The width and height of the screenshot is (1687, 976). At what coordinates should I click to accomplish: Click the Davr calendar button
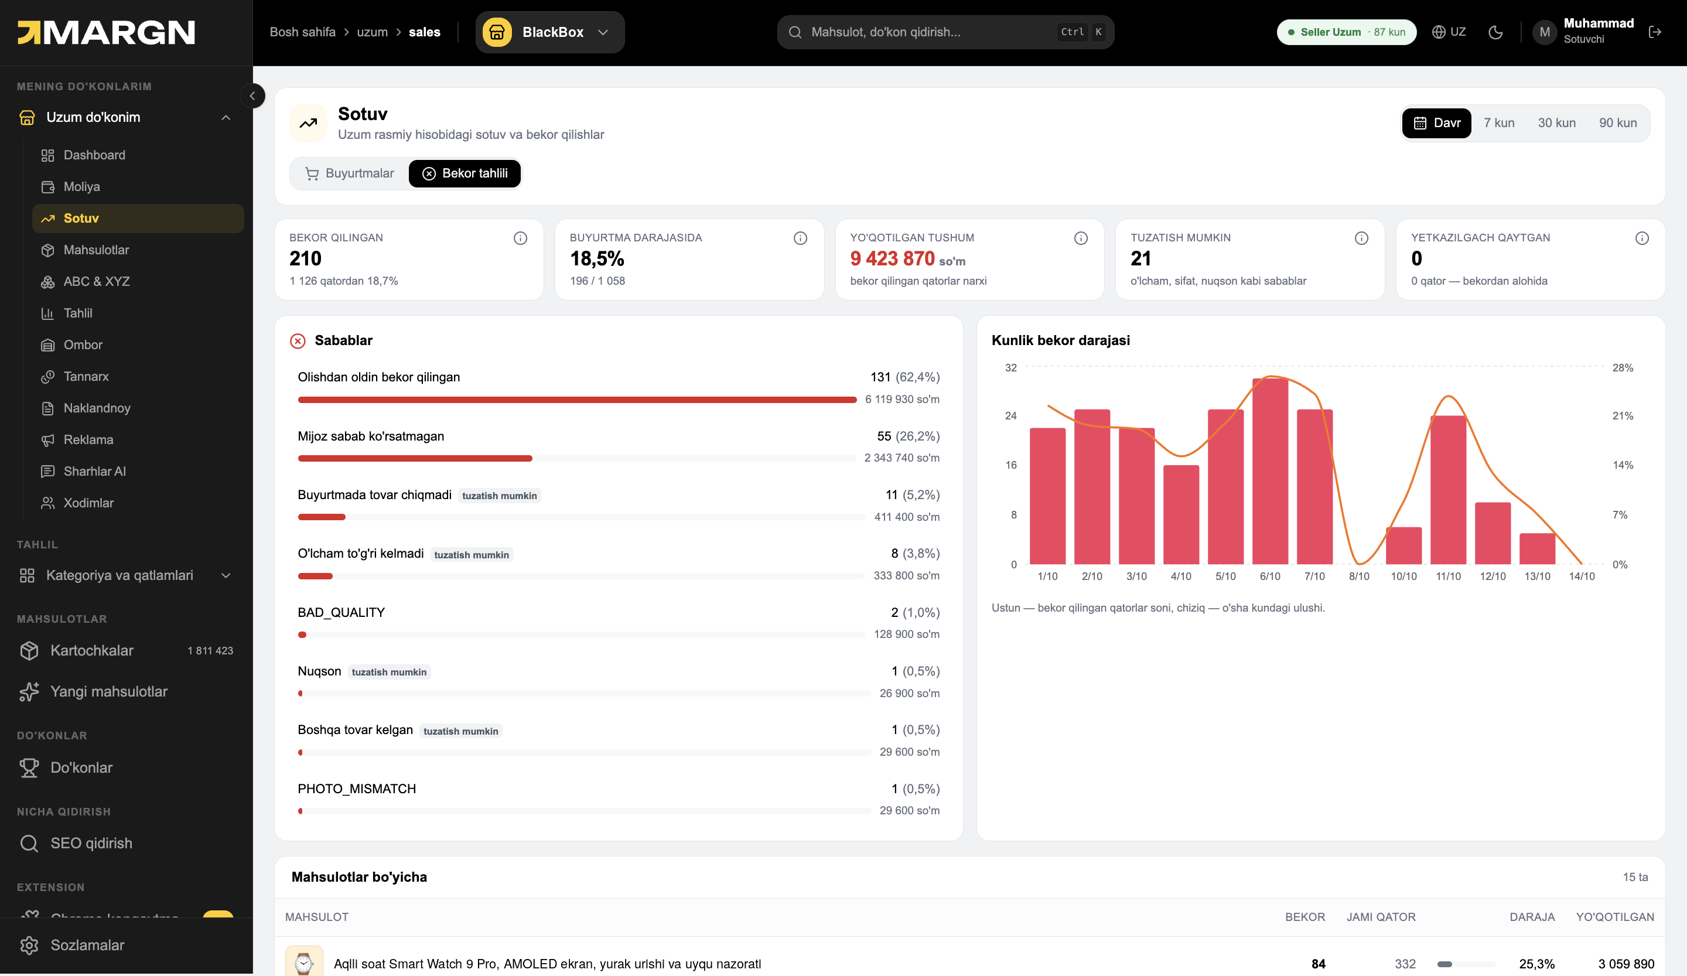pyautogui.click(x=1437, y=123)
